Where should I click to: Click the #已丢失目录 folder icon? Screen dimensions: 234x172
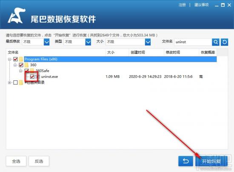pyautogui.click(x=21, y=82)
